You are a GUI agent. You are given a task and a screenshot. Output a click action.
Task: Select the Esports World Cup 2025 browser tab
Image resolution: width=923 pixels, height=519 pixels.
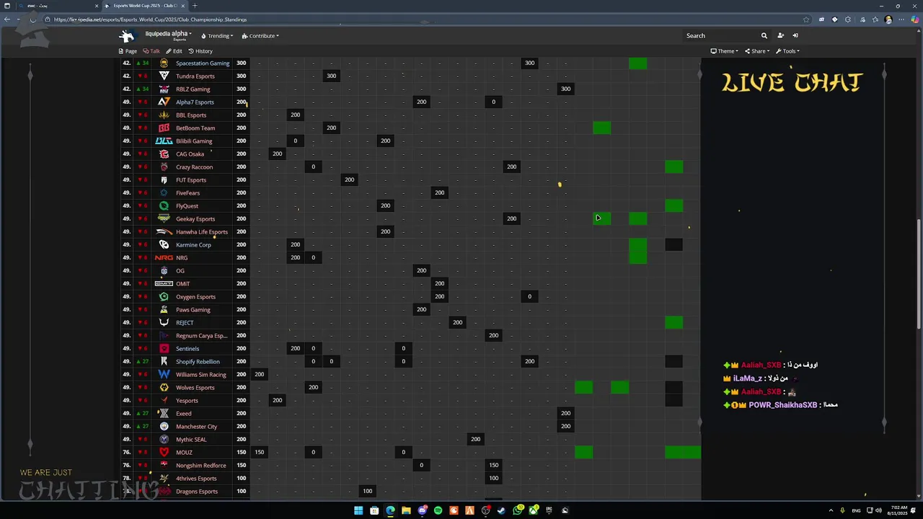click(144, 6)
